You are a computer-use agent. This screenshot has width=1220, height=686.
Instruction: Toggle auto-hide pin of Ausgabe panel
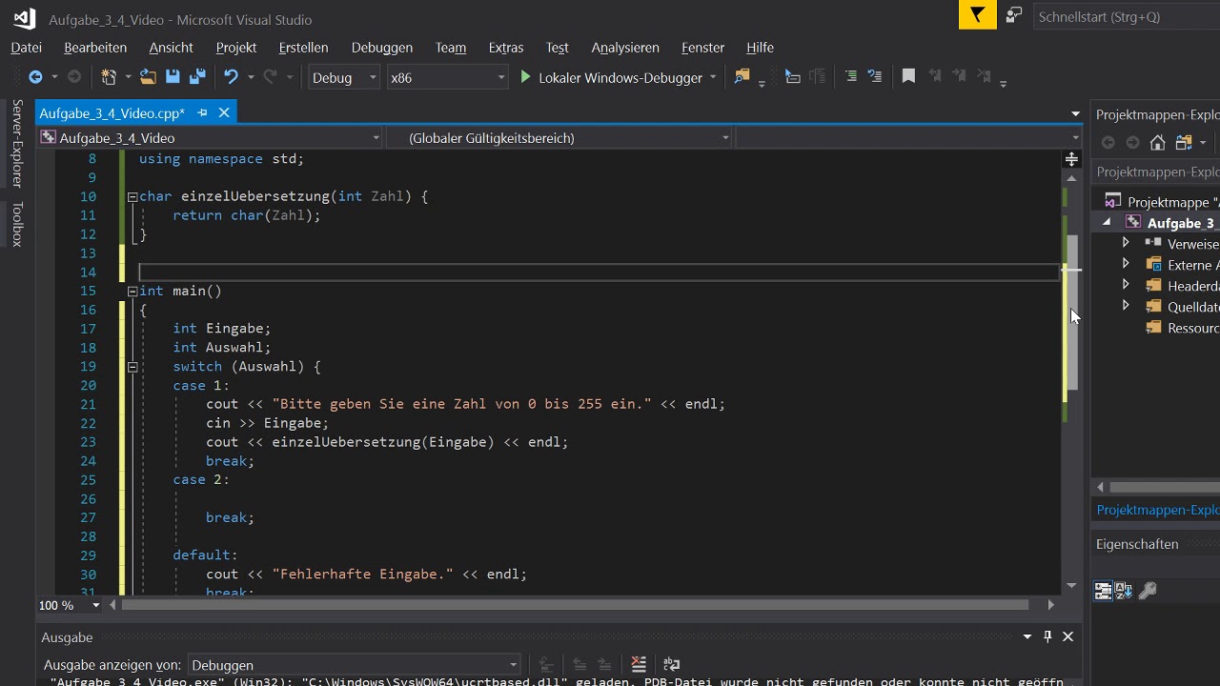coord(1047,636)
